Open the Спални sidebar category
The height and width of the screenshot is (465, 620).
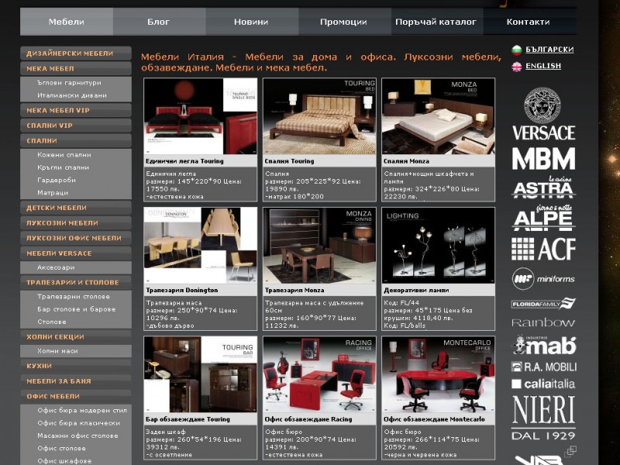76,140
